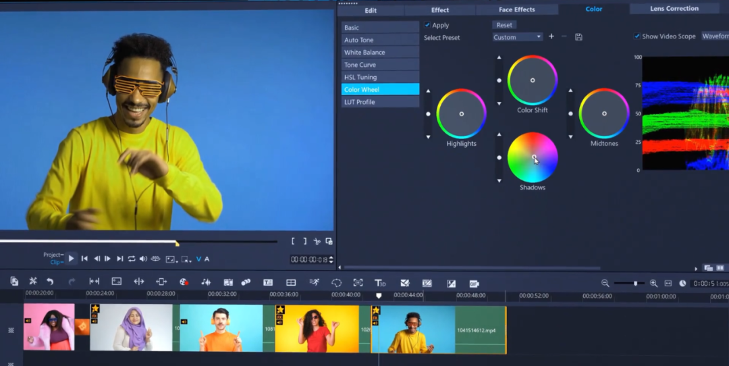Image resolution: width=729 pixels, height=366 pixels.
Task: Toggle the Show Video Scope checkbox
Action: (637, 36)
